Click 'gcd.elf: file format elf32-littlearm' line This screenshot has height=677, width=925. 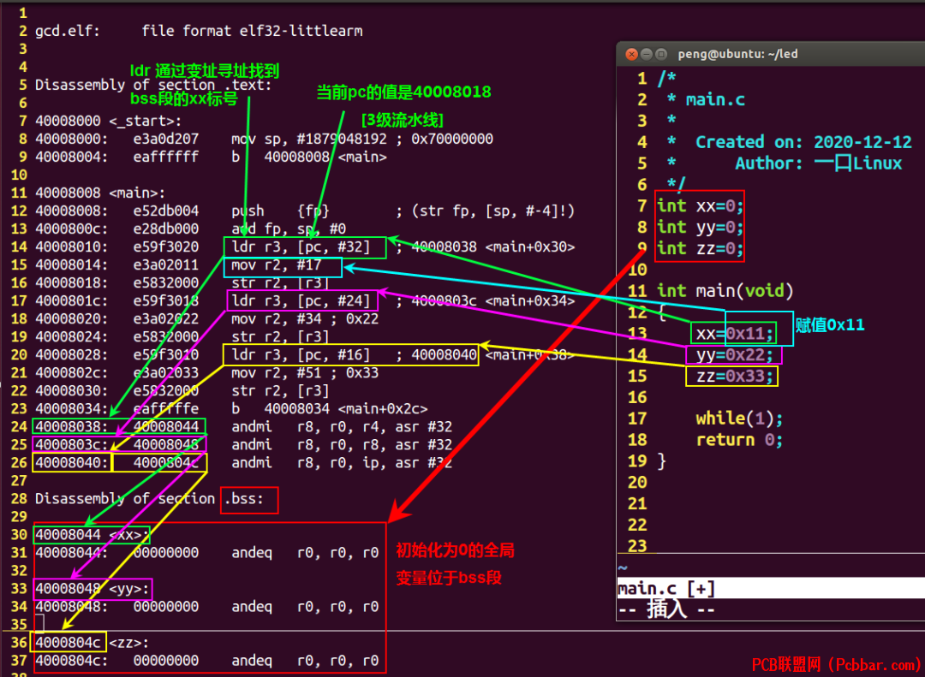(x=199, y=31)
